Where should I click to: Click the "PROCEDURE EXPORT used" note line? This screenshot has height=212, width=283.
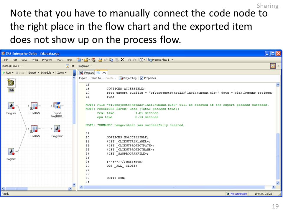(x=132, y=109)
